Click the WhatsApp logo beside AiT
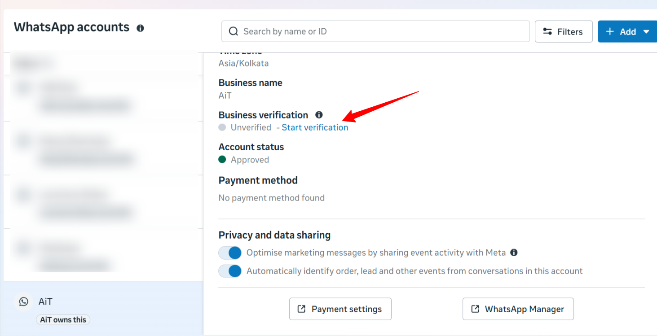 pyautogui.click(x=24, y=302)
